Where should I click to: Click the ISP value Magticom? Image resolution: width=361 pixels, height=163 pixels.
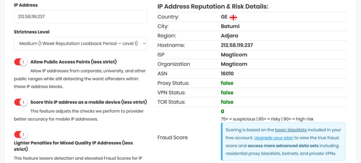(x=234, y=55)
